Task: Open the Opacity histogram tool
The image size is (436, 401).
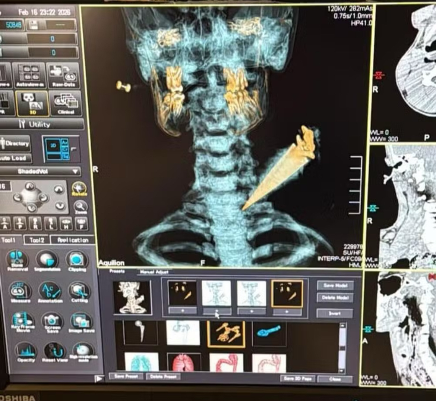Action: [26, 352]
